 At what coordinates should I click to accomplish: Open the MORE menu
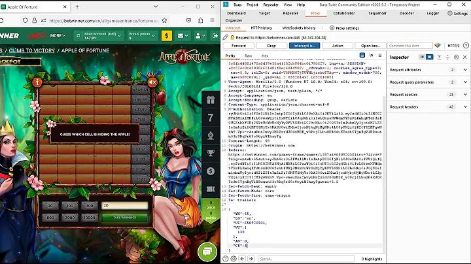coord(58,35)
